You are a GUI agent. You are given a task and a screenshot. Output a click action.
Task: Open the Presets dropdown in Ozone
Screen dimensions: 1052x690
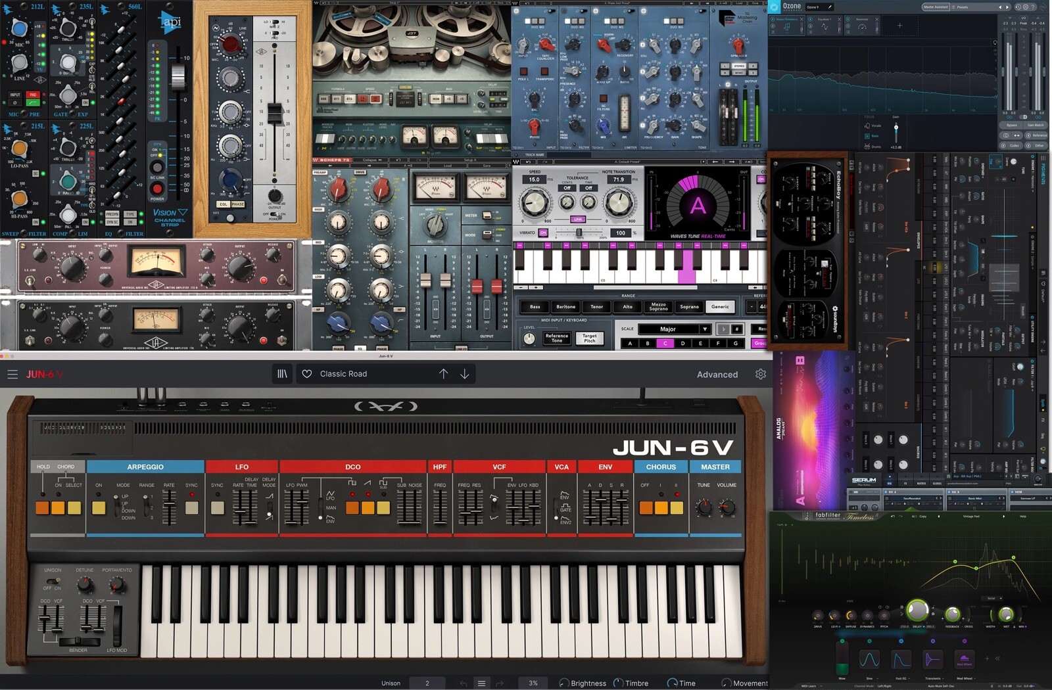click(x=963, y=7)
